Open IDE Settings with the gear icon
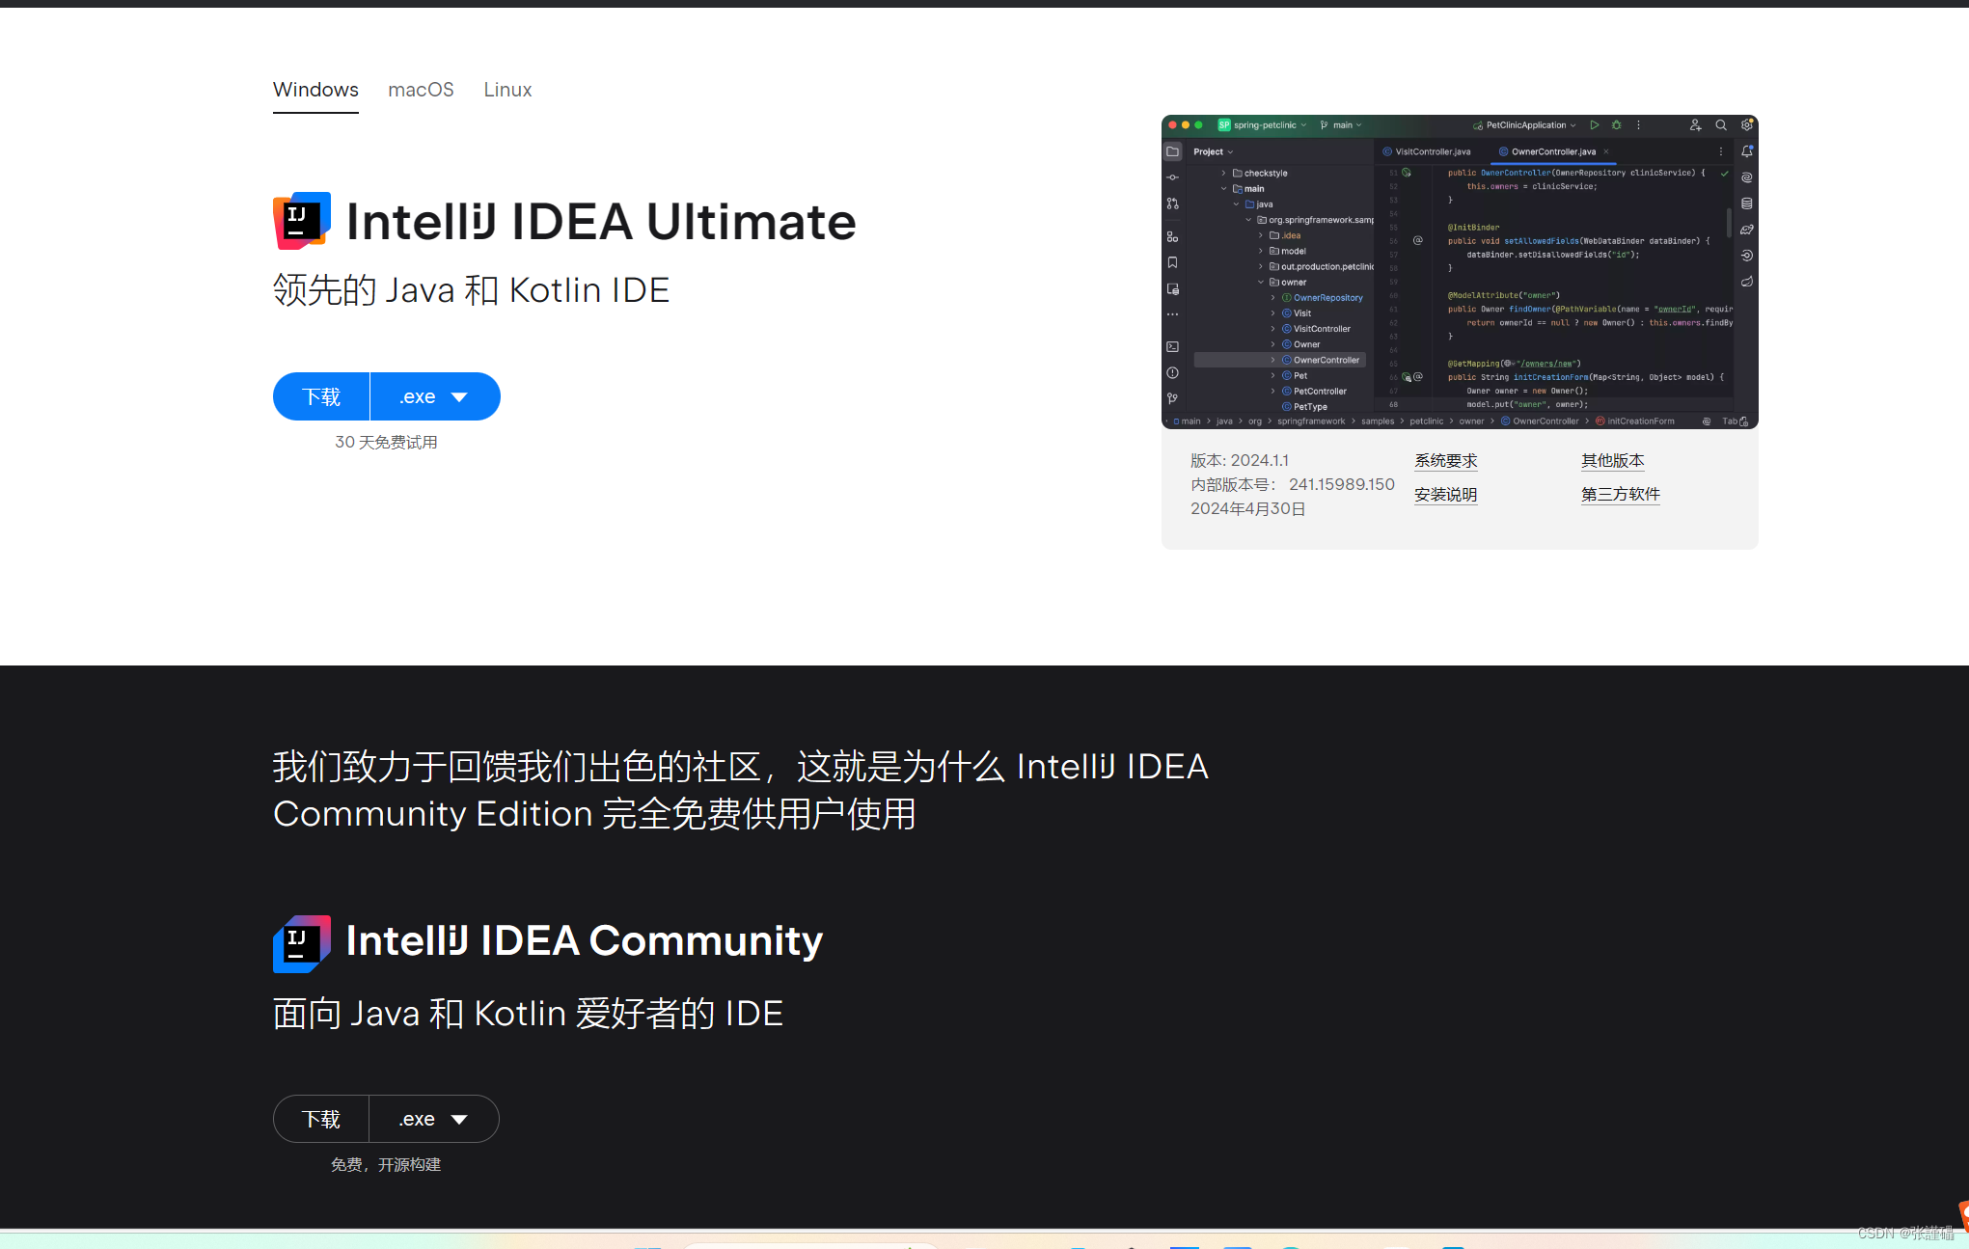 coord(1746,125)
